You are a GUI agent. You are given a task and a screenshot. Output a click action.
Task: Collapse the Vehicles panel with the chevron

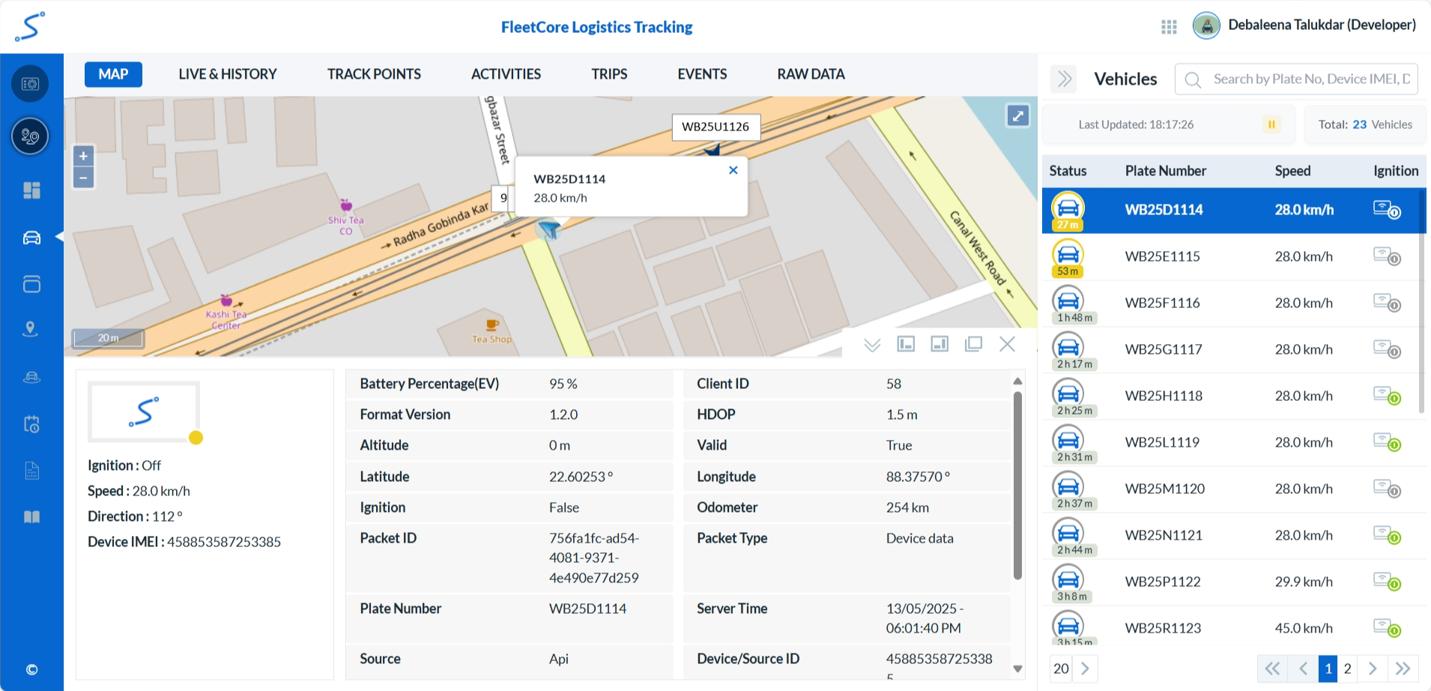tap(1064, 79)
